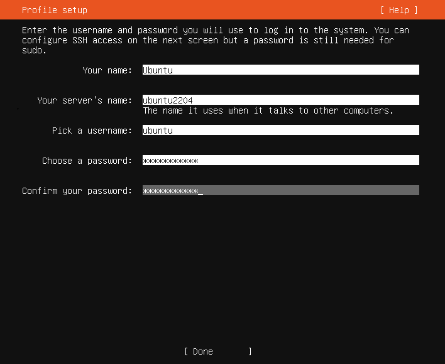Click the blinking cursor in confirm password field
445x364 pixels.
click(x=201, y=192)
